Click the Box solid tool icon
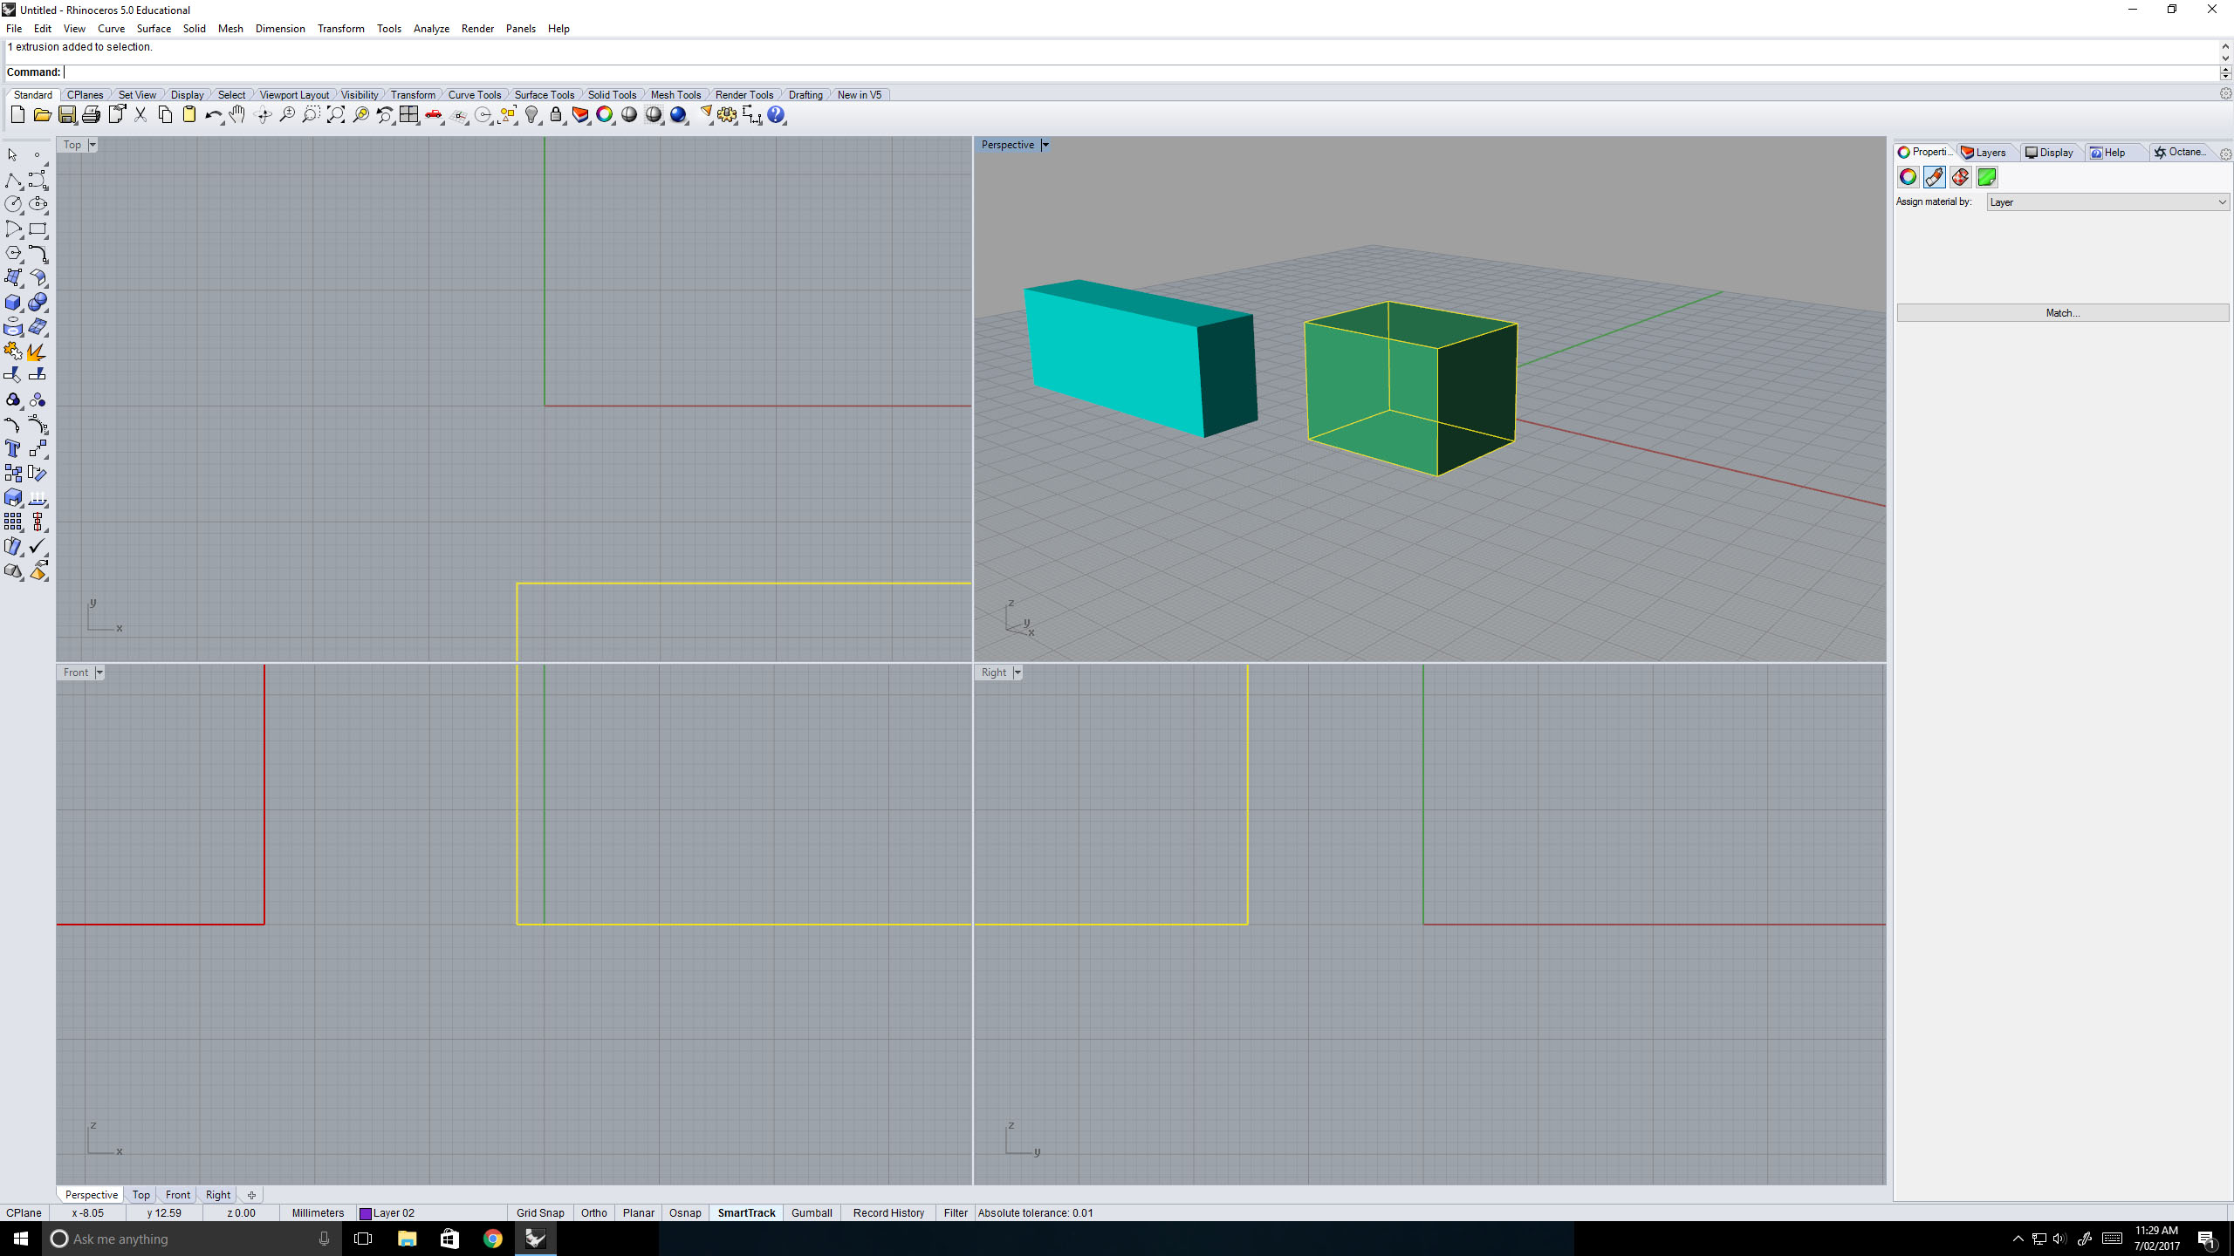This screenshot has width=2234, height=1256. [x=13, y=303]
